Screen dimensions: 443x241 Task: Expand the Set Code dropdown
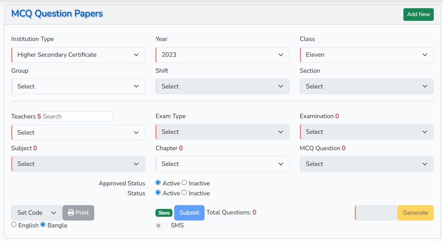click(x=37, y=213)
